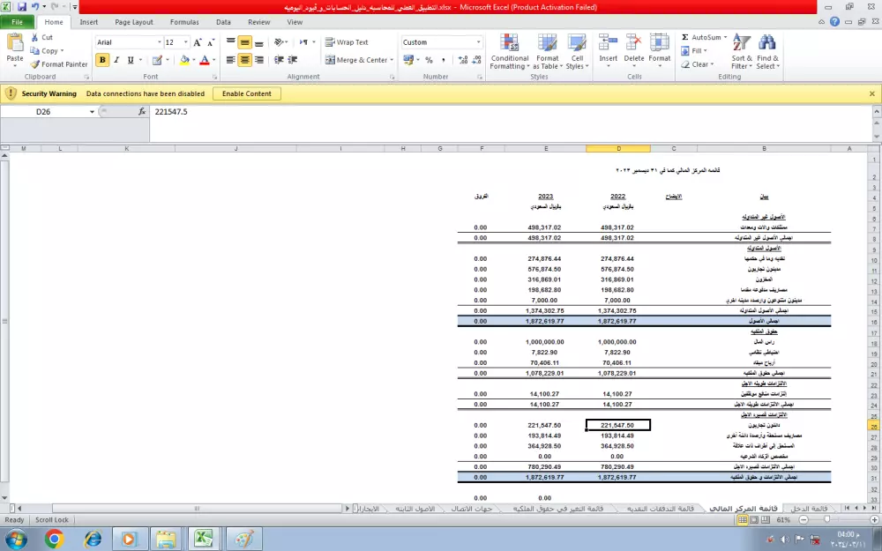This screenshot has height=551, width=882.
Task: Apply the Fill Color paint bucket
Action: pyautogui.click(x=184, y=60)
